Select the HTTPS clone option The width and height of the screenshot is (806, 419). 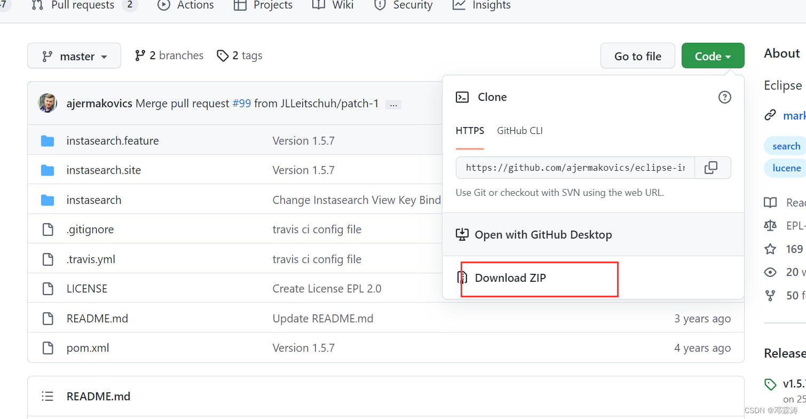(x=469, y=130)
